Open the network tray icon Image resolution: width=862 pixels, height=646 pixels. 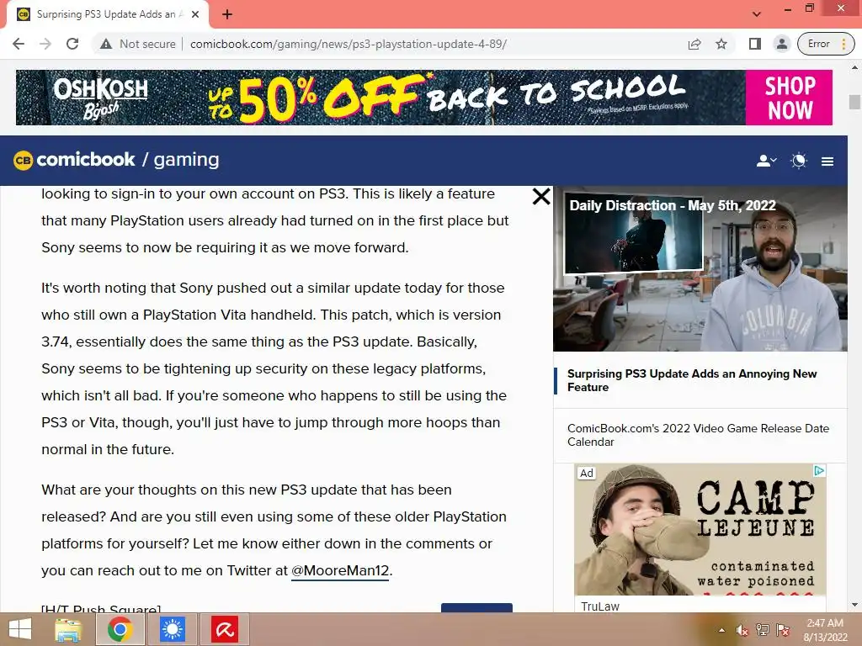click(763, 630)
